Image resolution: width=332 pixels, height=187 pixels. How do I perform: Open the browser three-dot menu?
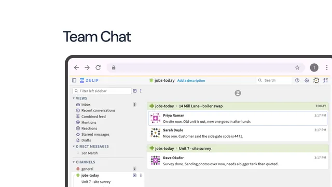327,68
